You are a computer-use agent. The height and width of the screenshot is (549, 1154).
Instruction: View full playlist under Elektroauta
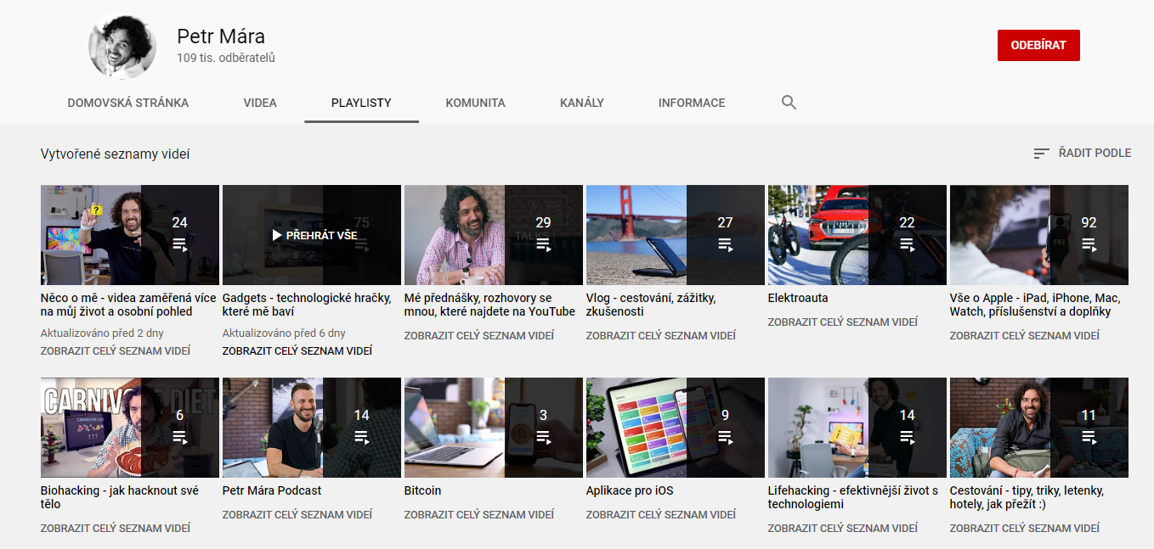[842, 322]
